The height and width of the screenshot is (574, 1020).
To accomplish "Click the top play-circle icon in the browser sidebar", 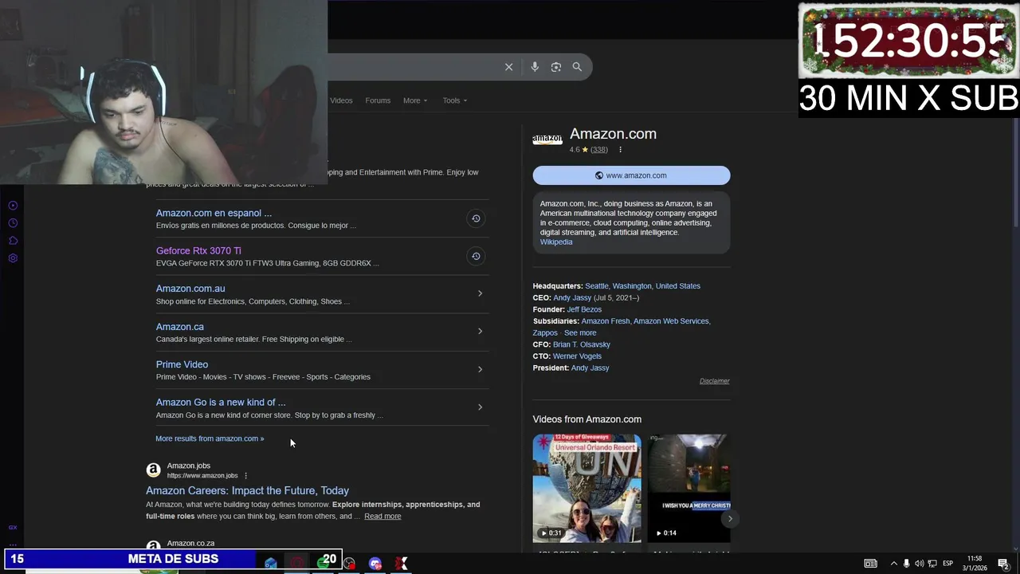I will (13, 206).
